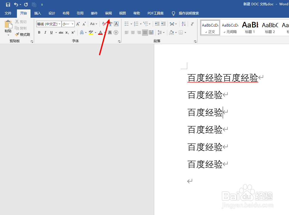Viewport: 289px width, 215px height.
Task: Center align text
Action: click(133, 32)
